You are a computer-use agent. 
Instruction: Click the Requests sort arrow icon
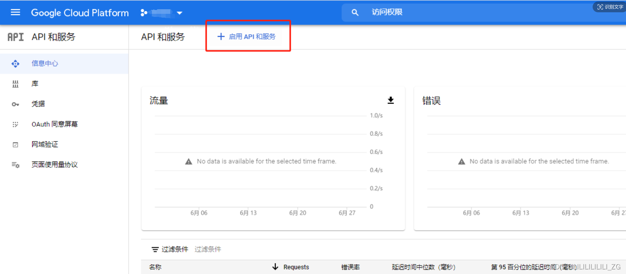point(275,267)
